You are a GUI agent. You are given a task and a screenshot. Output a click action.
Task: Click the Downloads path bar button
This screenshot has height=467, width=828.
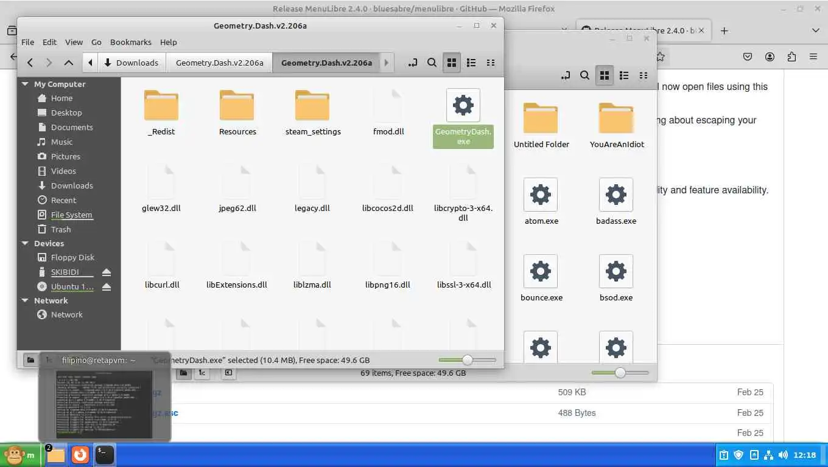click(132, 63)
